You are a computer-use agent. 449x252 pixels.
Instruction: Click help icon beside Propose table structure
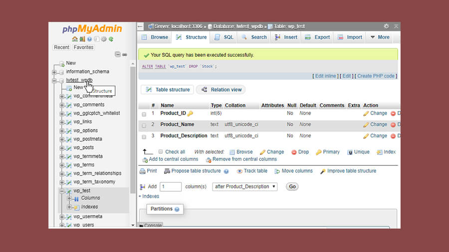[x=226, y=171]
